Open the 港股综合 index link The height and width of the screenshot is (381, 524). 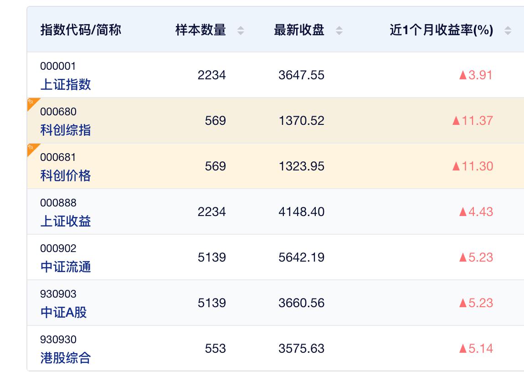(x=66, y=358)
